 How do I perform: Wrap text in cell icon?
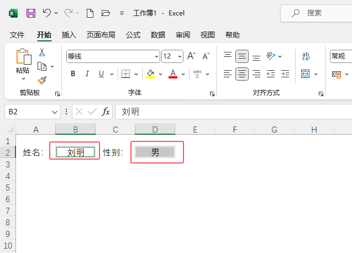306,56
